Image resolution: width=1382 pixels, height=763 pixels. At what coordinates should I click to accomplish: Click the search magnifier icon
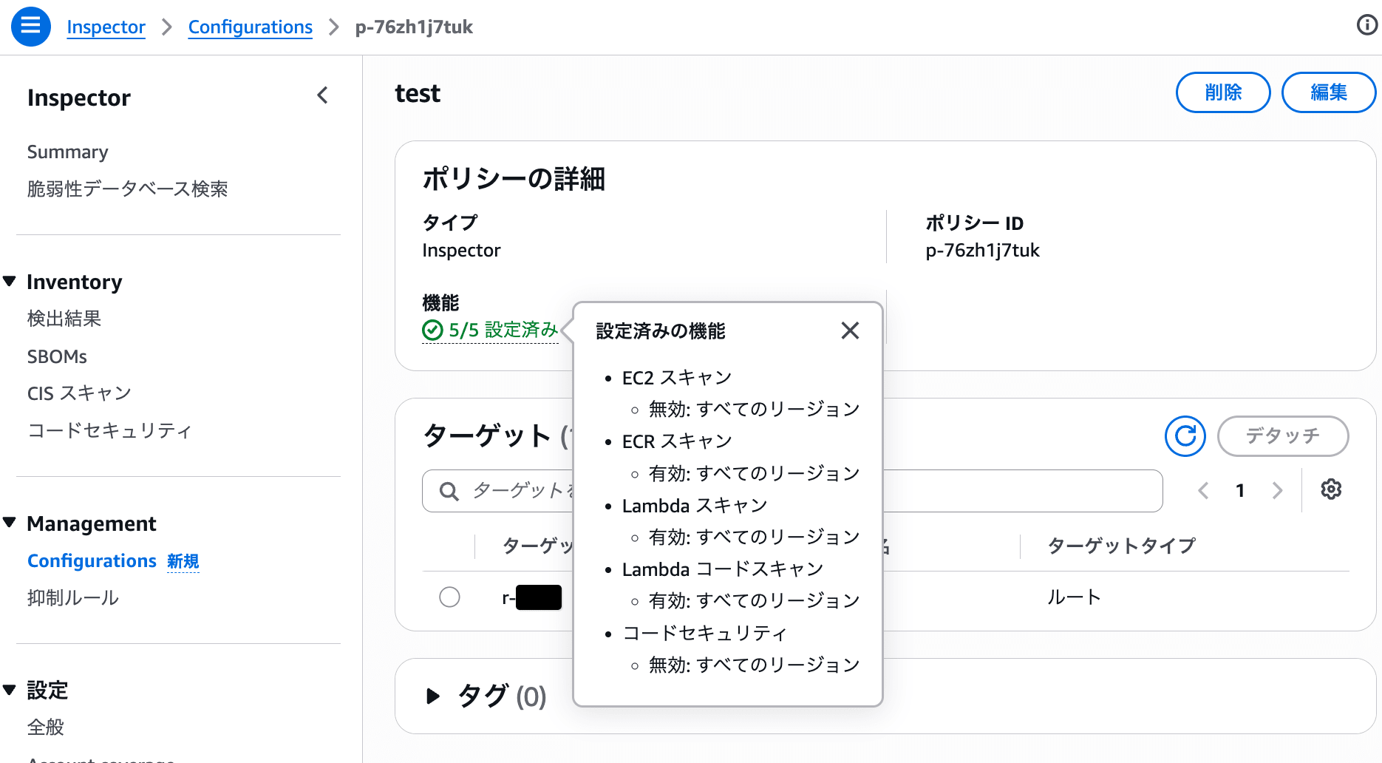coord(449,491)
